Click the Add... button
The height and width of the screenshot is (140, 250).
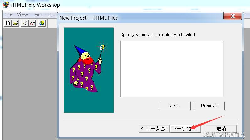click(175, 106)
